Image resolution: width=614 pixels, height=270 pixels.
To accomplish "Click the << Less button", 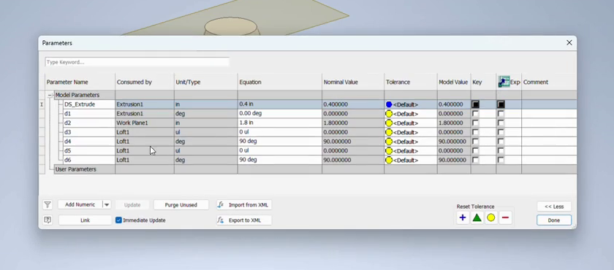I will tap(554, 207).
